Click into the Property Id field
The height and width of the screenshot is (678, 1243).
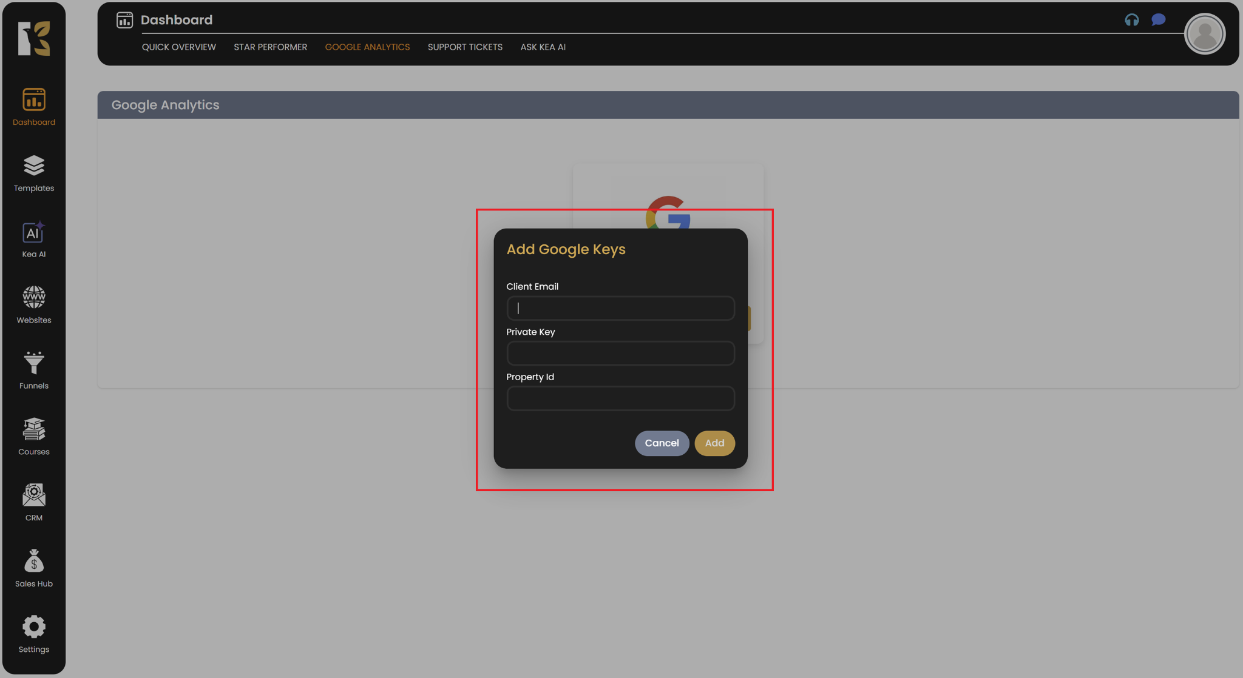click(620, 398)
